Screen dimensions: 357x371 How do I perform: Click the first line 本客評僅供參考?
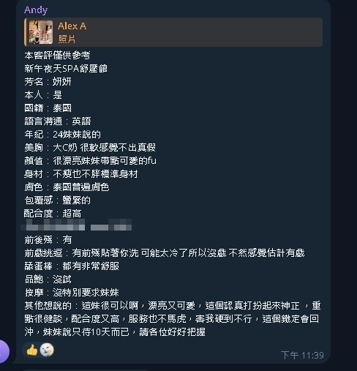point(57,56)
